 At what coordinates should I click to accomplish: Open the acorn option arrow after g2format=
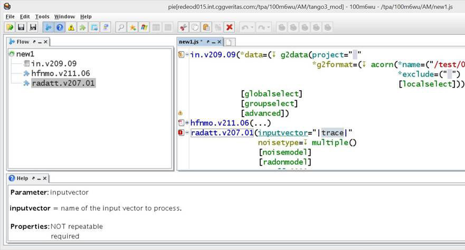(x=364, y=64)
